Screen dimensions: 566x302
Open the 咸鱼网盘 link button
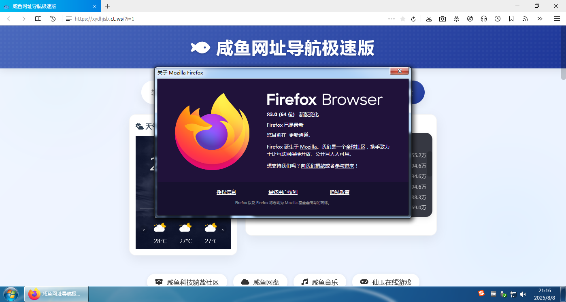coord(260,281)
